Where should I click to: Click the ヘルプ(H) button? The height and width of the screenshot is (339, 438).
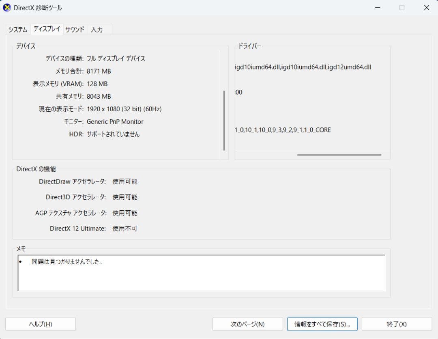(41, 324)
